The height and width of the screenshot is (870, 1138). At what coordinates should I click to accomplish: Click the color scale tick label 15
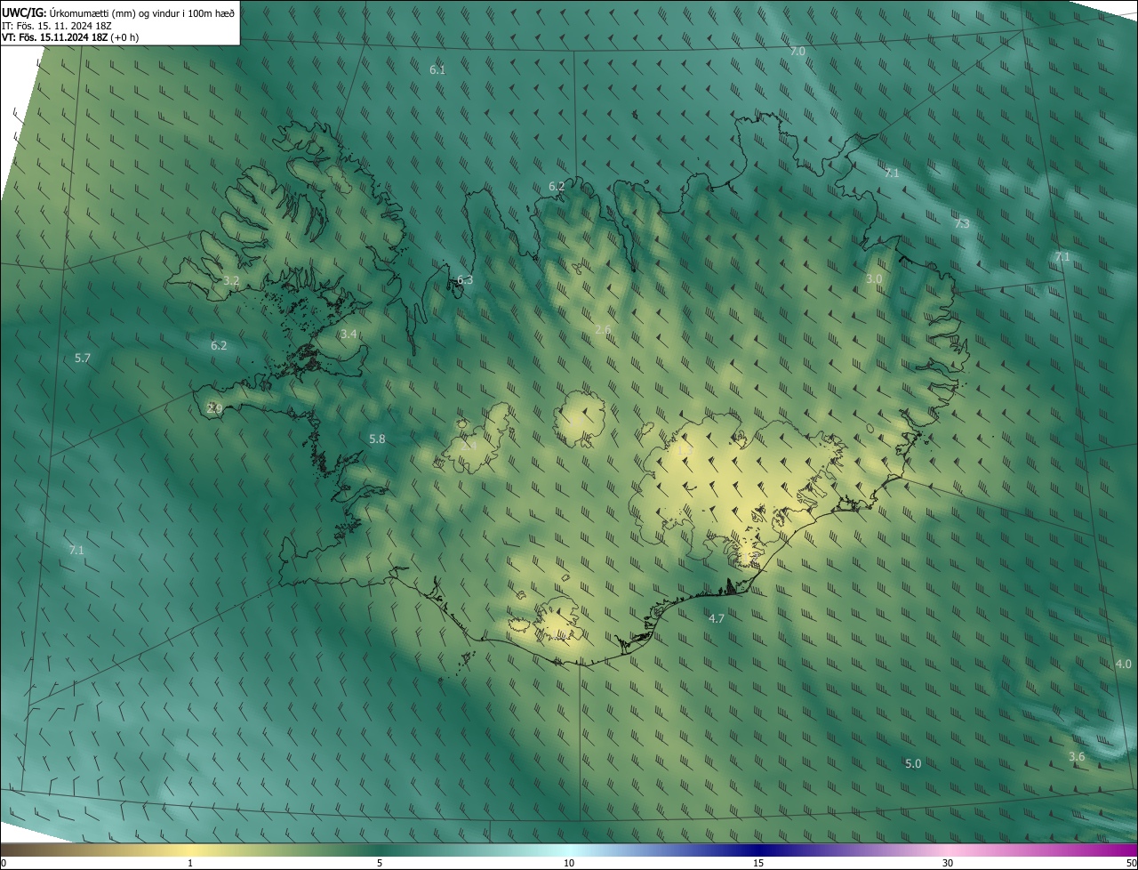click(758, 864)
